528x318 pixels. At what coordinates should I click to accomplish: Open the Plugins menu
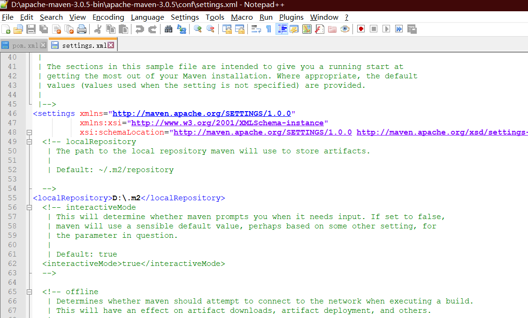pos(291,17)
